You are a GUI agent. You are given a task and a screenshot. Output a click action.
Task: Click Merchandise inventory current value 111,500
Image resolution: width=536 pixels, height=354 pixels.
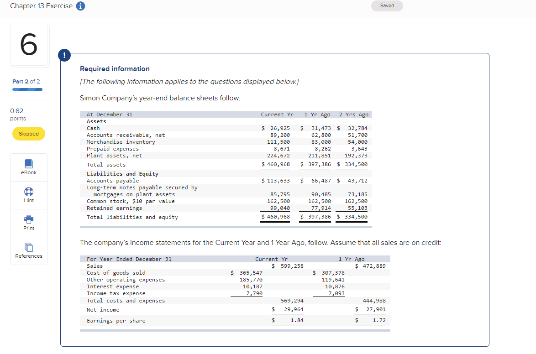(278, 142)
